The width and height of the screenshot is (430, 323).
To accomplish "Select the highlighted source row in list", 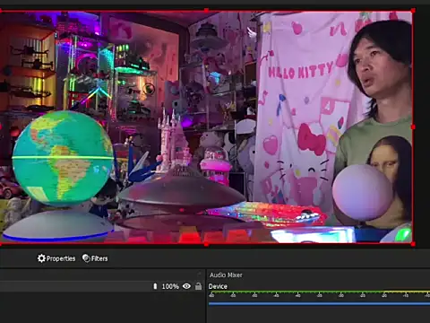I will coord(101,286).
